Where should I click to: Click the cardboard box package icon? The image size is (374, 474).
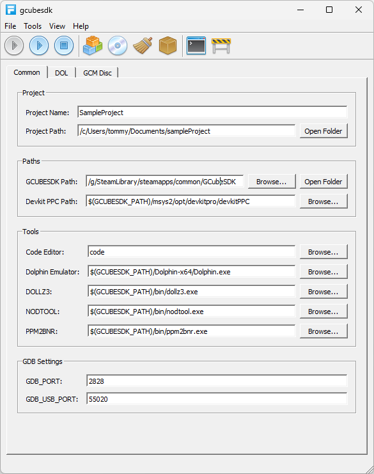pos(168,45)
